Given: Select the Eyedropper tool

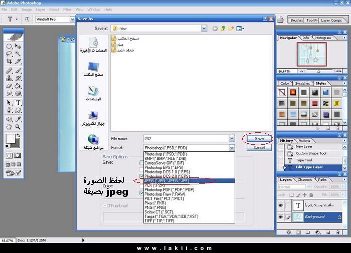Looking at the screenshot, I should click(x=18, y=119).
